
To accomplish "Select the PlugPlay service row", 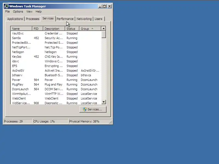I will tap(56, 84).
